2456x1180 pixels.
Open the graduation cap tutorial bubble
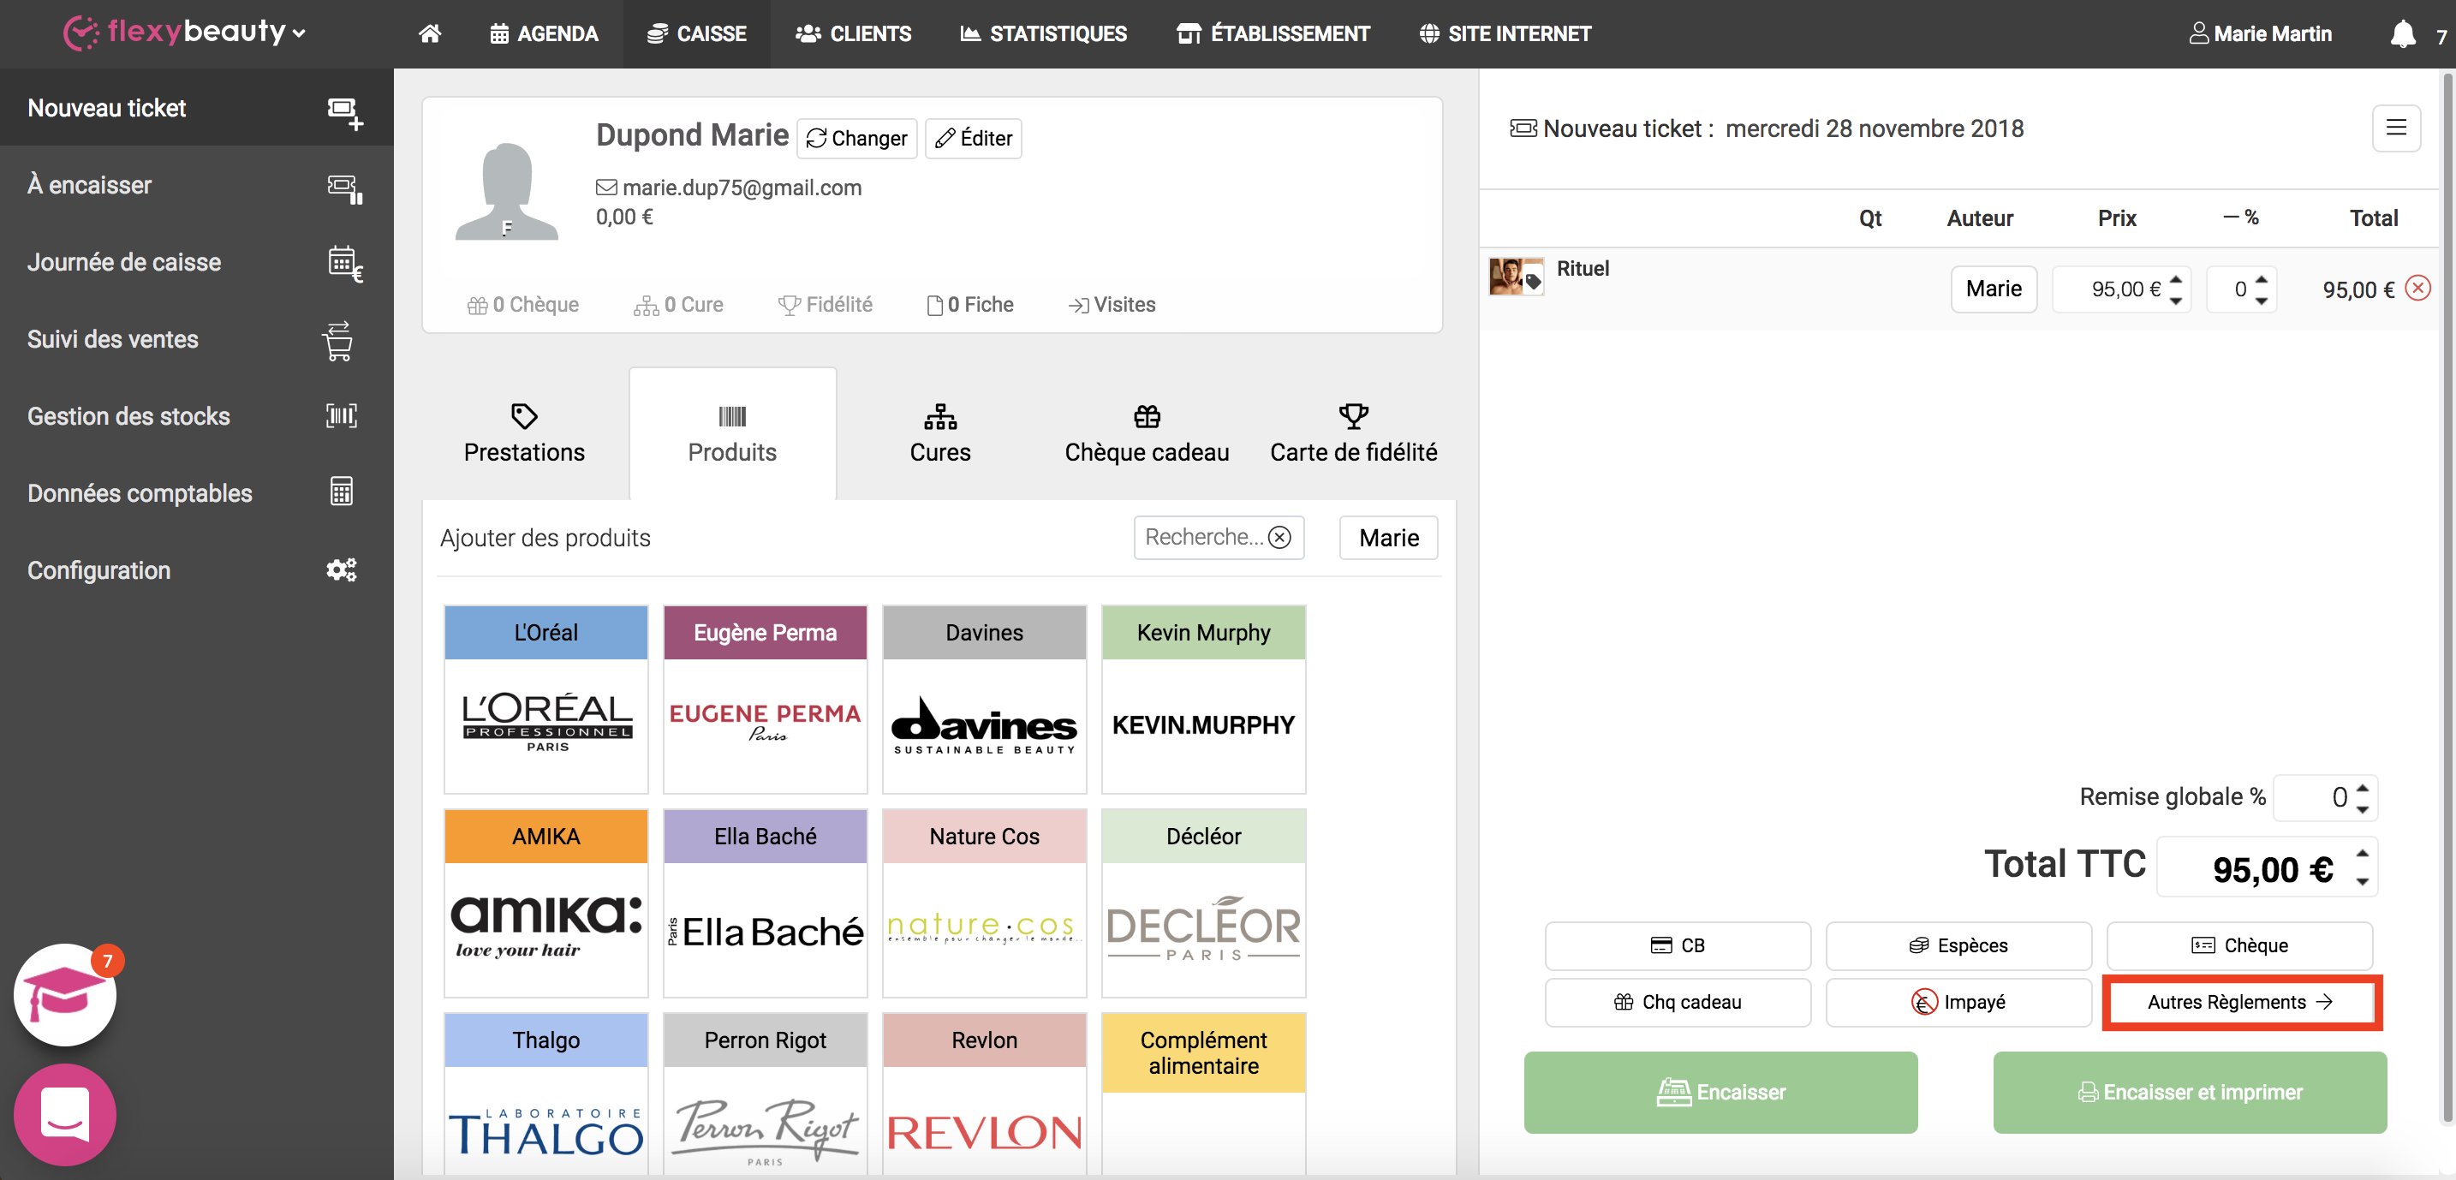[65, 994]
